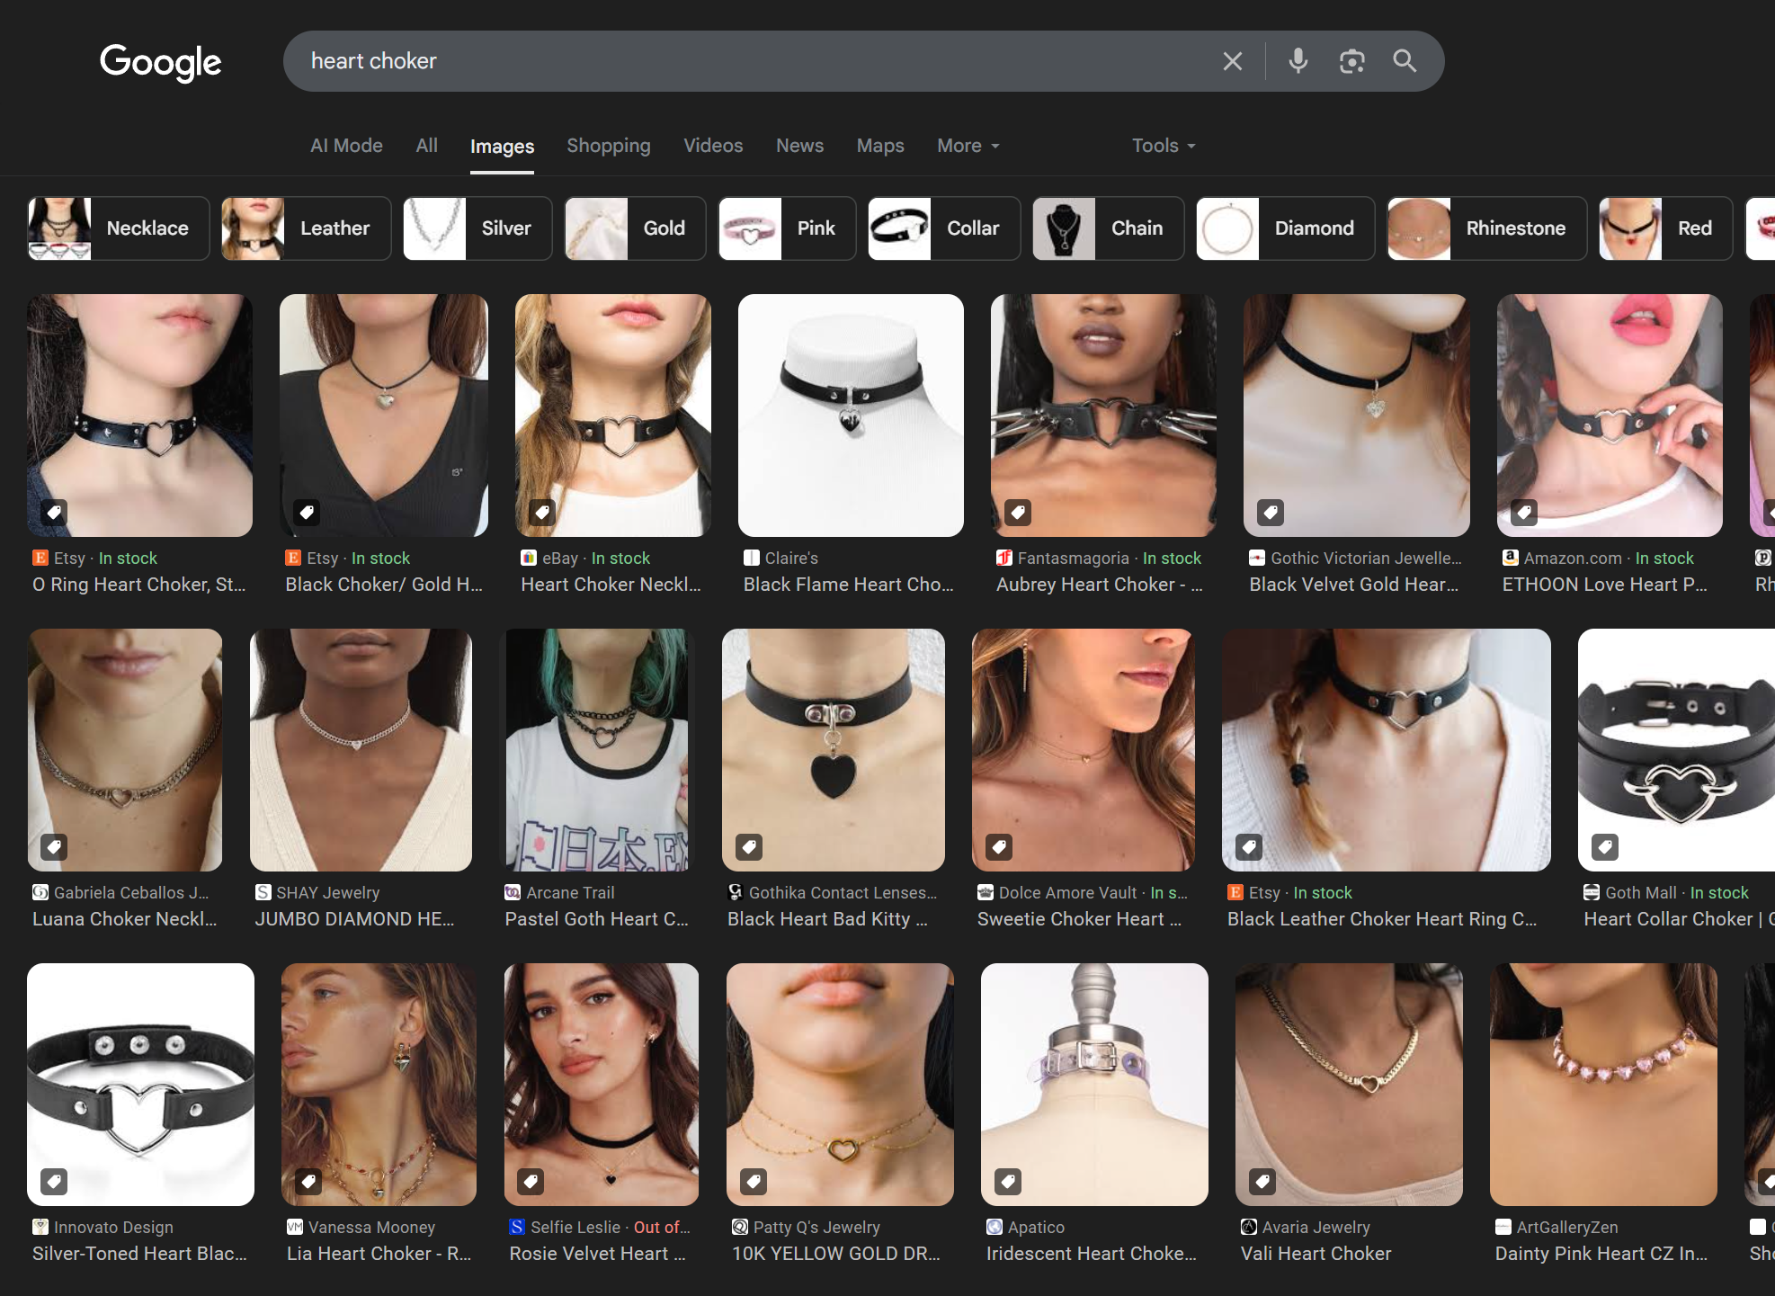Filter results by Leather chip

(306, 228)
